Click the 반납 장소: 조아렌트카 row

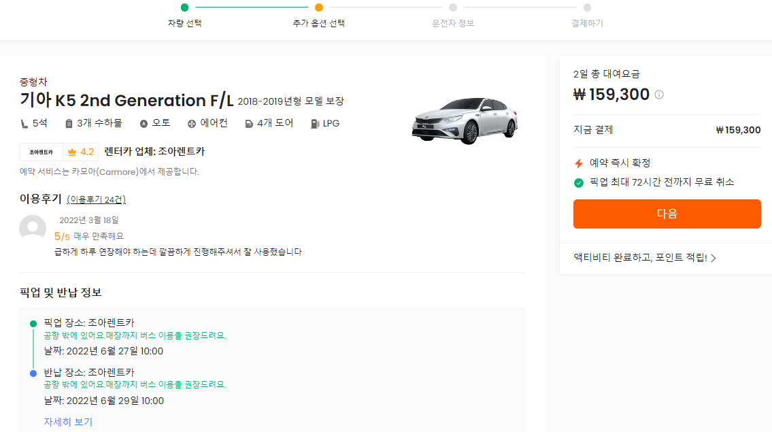point(89,372)
